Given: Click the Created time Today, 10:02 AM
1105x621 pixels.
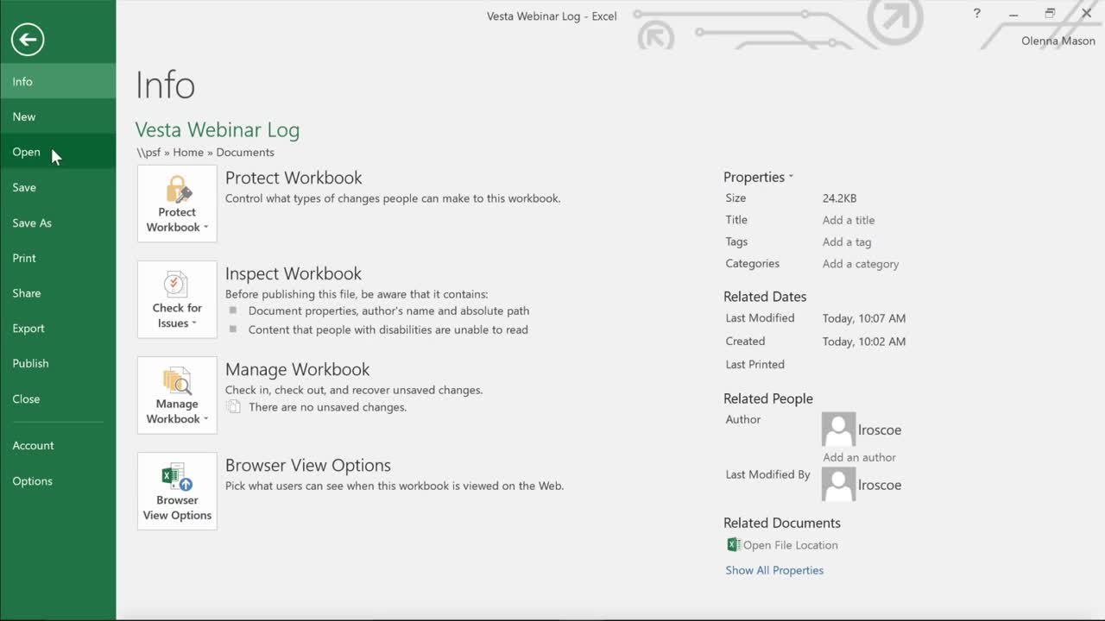Looking at the screenshot, I should pyautogui.click(x=864, y=342).
